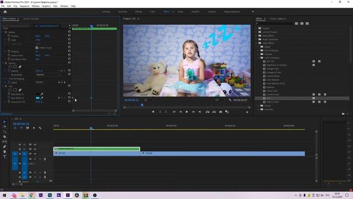This screenshot has width=353, height=199.
Task: Open the zoom level Fit dropdown
Action: (149, 100)
